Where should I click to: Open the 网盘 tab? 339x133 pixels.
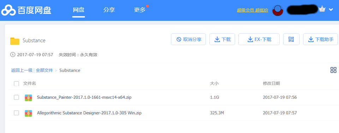click(78, 10)
